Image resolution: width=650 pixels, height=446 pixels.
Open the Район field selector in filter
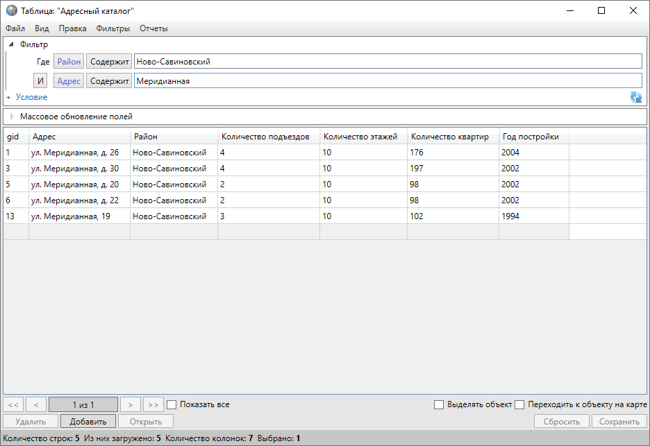tap(69, 62)
